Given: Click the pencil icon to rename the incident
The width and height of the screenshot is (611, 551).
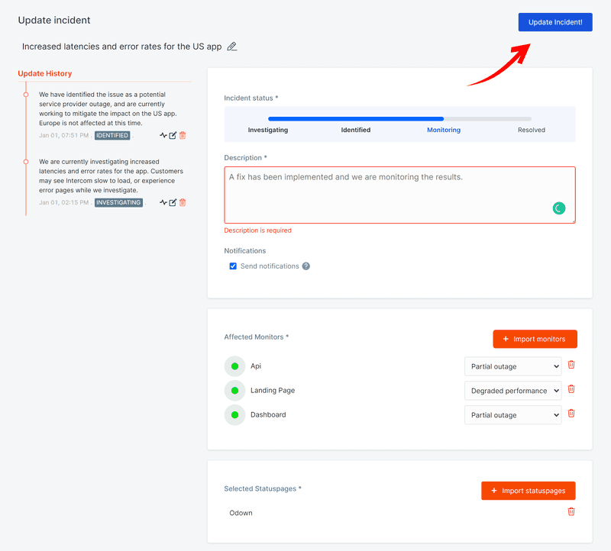Looking at the screenshot, I should (x=231, y=47).
